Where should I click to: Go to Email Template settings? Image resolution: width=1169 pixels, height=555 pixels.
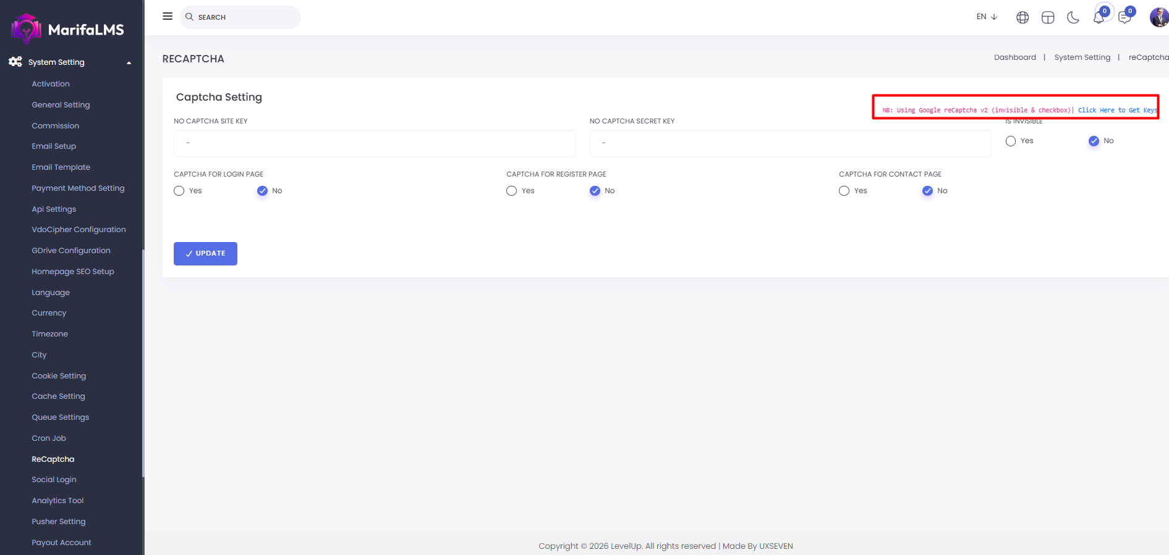[61, 167]
